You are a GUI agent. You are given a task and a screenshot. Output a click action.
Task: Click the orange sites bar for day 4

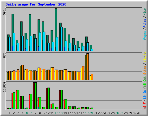[x=23, y=72]
